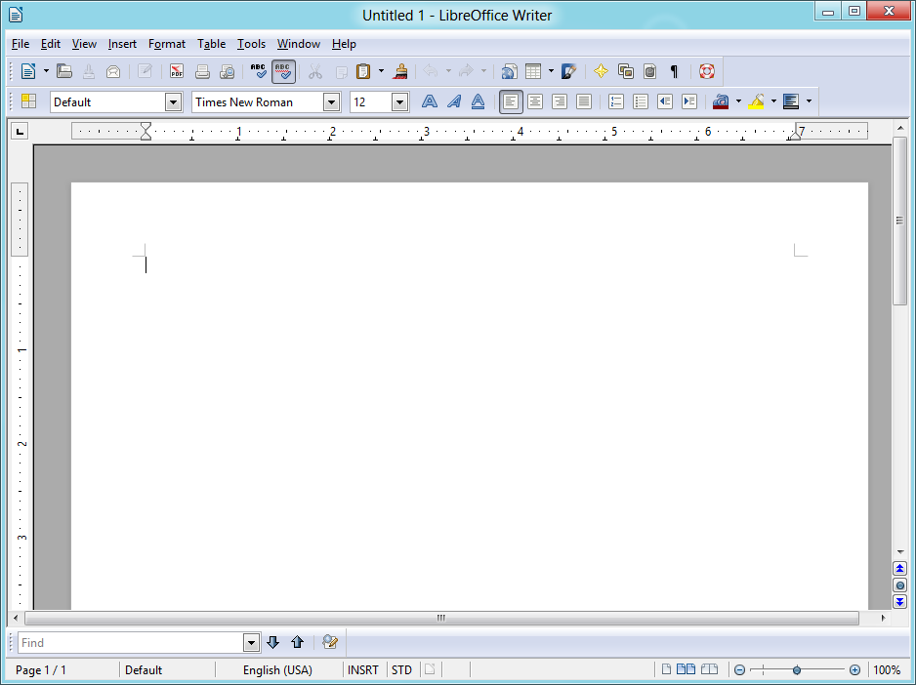The width and height of the screenshot is (916, 685).
Task: Click the LibreOffice Help lifebuoy icon
Action: point(707,72)
